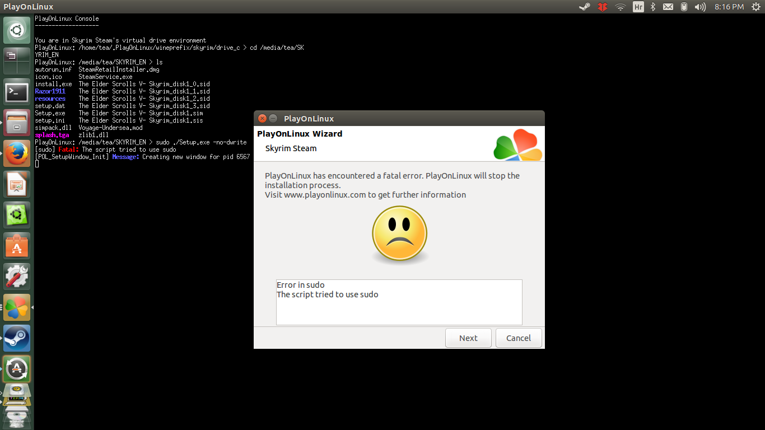Click the PlayOnLinux dialog title bar
The image size is (765, 430).
click(x=399, y=118)
